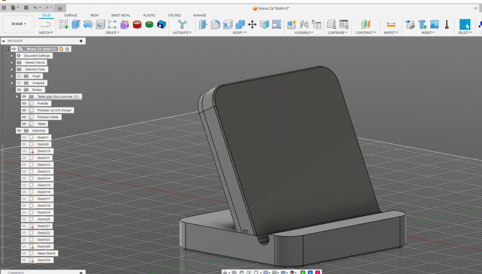Hide the Postolje body
This screenshot has height=274, width=482.
[24, 104]
